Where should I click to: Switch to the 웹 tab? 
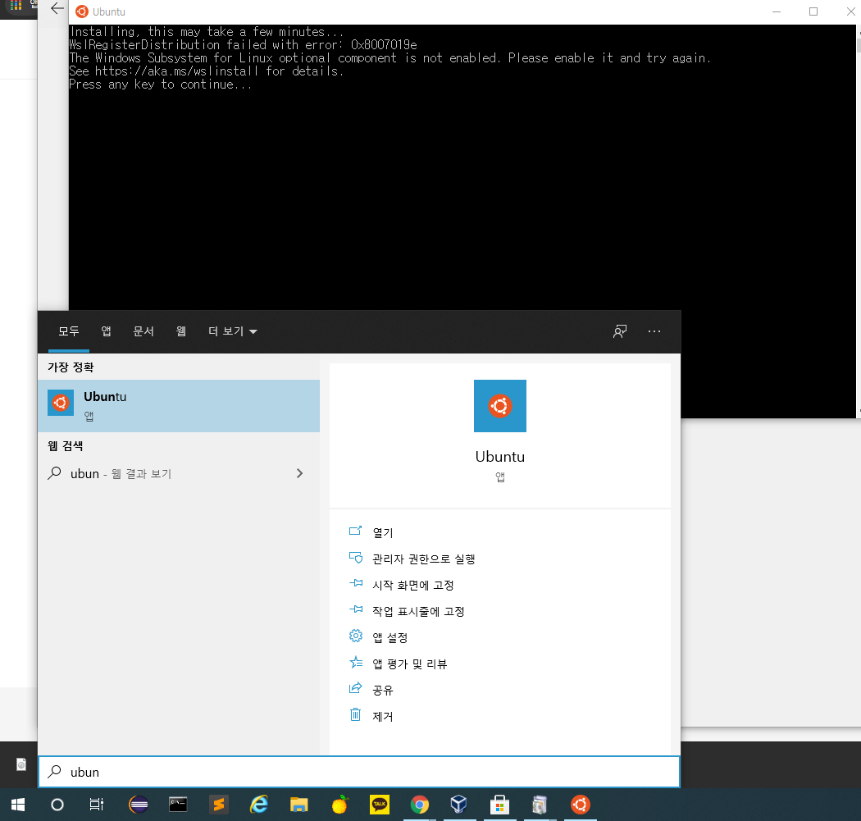(x=180, y=331)
